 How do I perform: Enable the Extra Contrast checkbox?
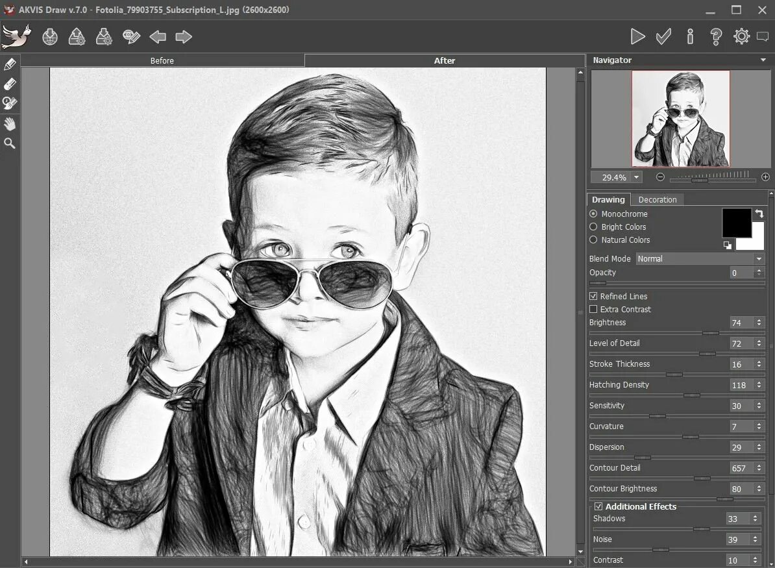tap(593, 310)
